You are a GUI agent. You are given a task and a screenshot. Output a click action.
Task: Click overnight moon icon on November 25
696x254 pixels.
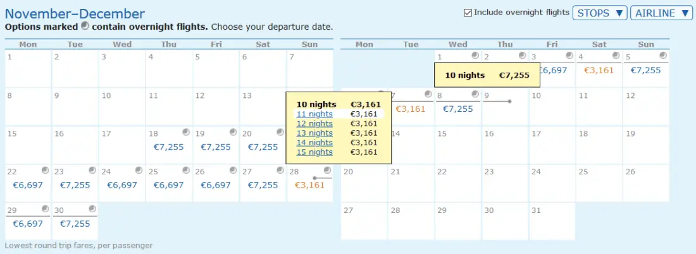[186, 170]
